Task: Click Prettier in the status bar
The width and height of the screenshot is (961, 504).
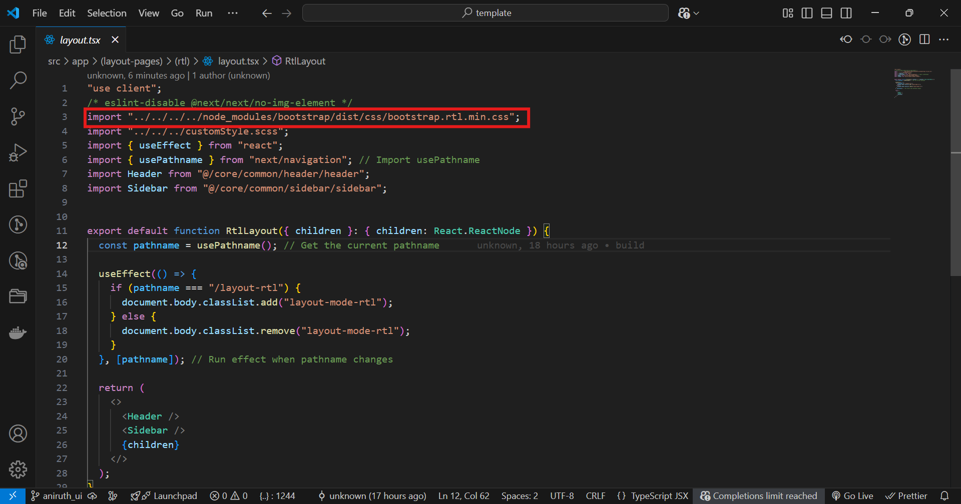Action: pos(906,496)
